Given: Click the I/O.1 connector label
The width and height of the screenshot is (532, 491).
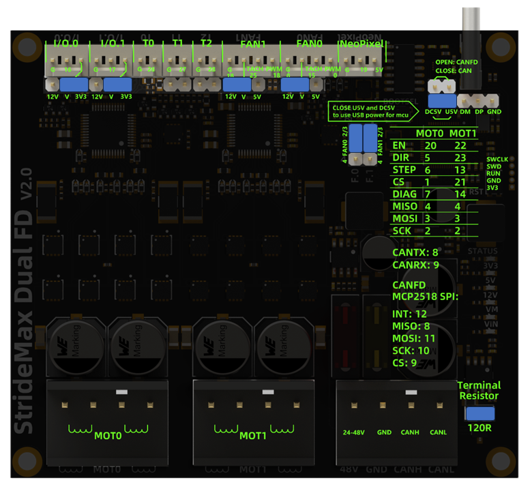Looking at the screenshot, I should click(113, 44).
